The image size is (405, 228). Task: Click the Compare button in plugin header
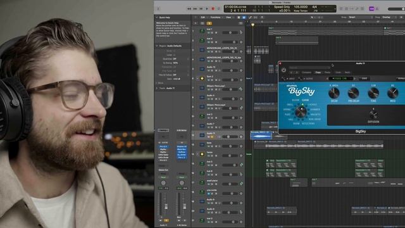(x=306, y=72)
